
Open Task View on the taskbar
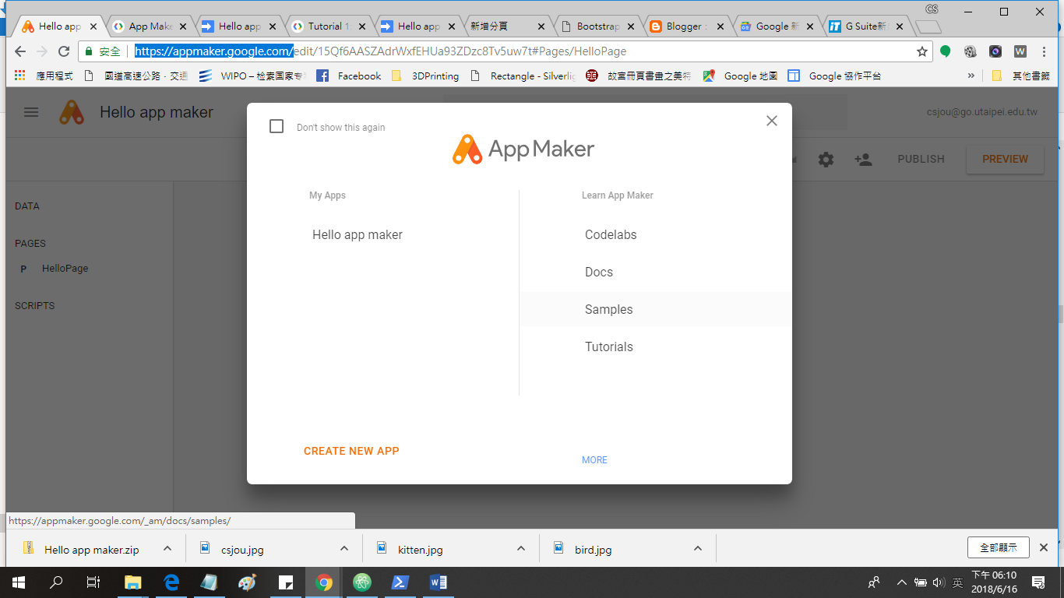pyautogui.click(x=93, y=582)
